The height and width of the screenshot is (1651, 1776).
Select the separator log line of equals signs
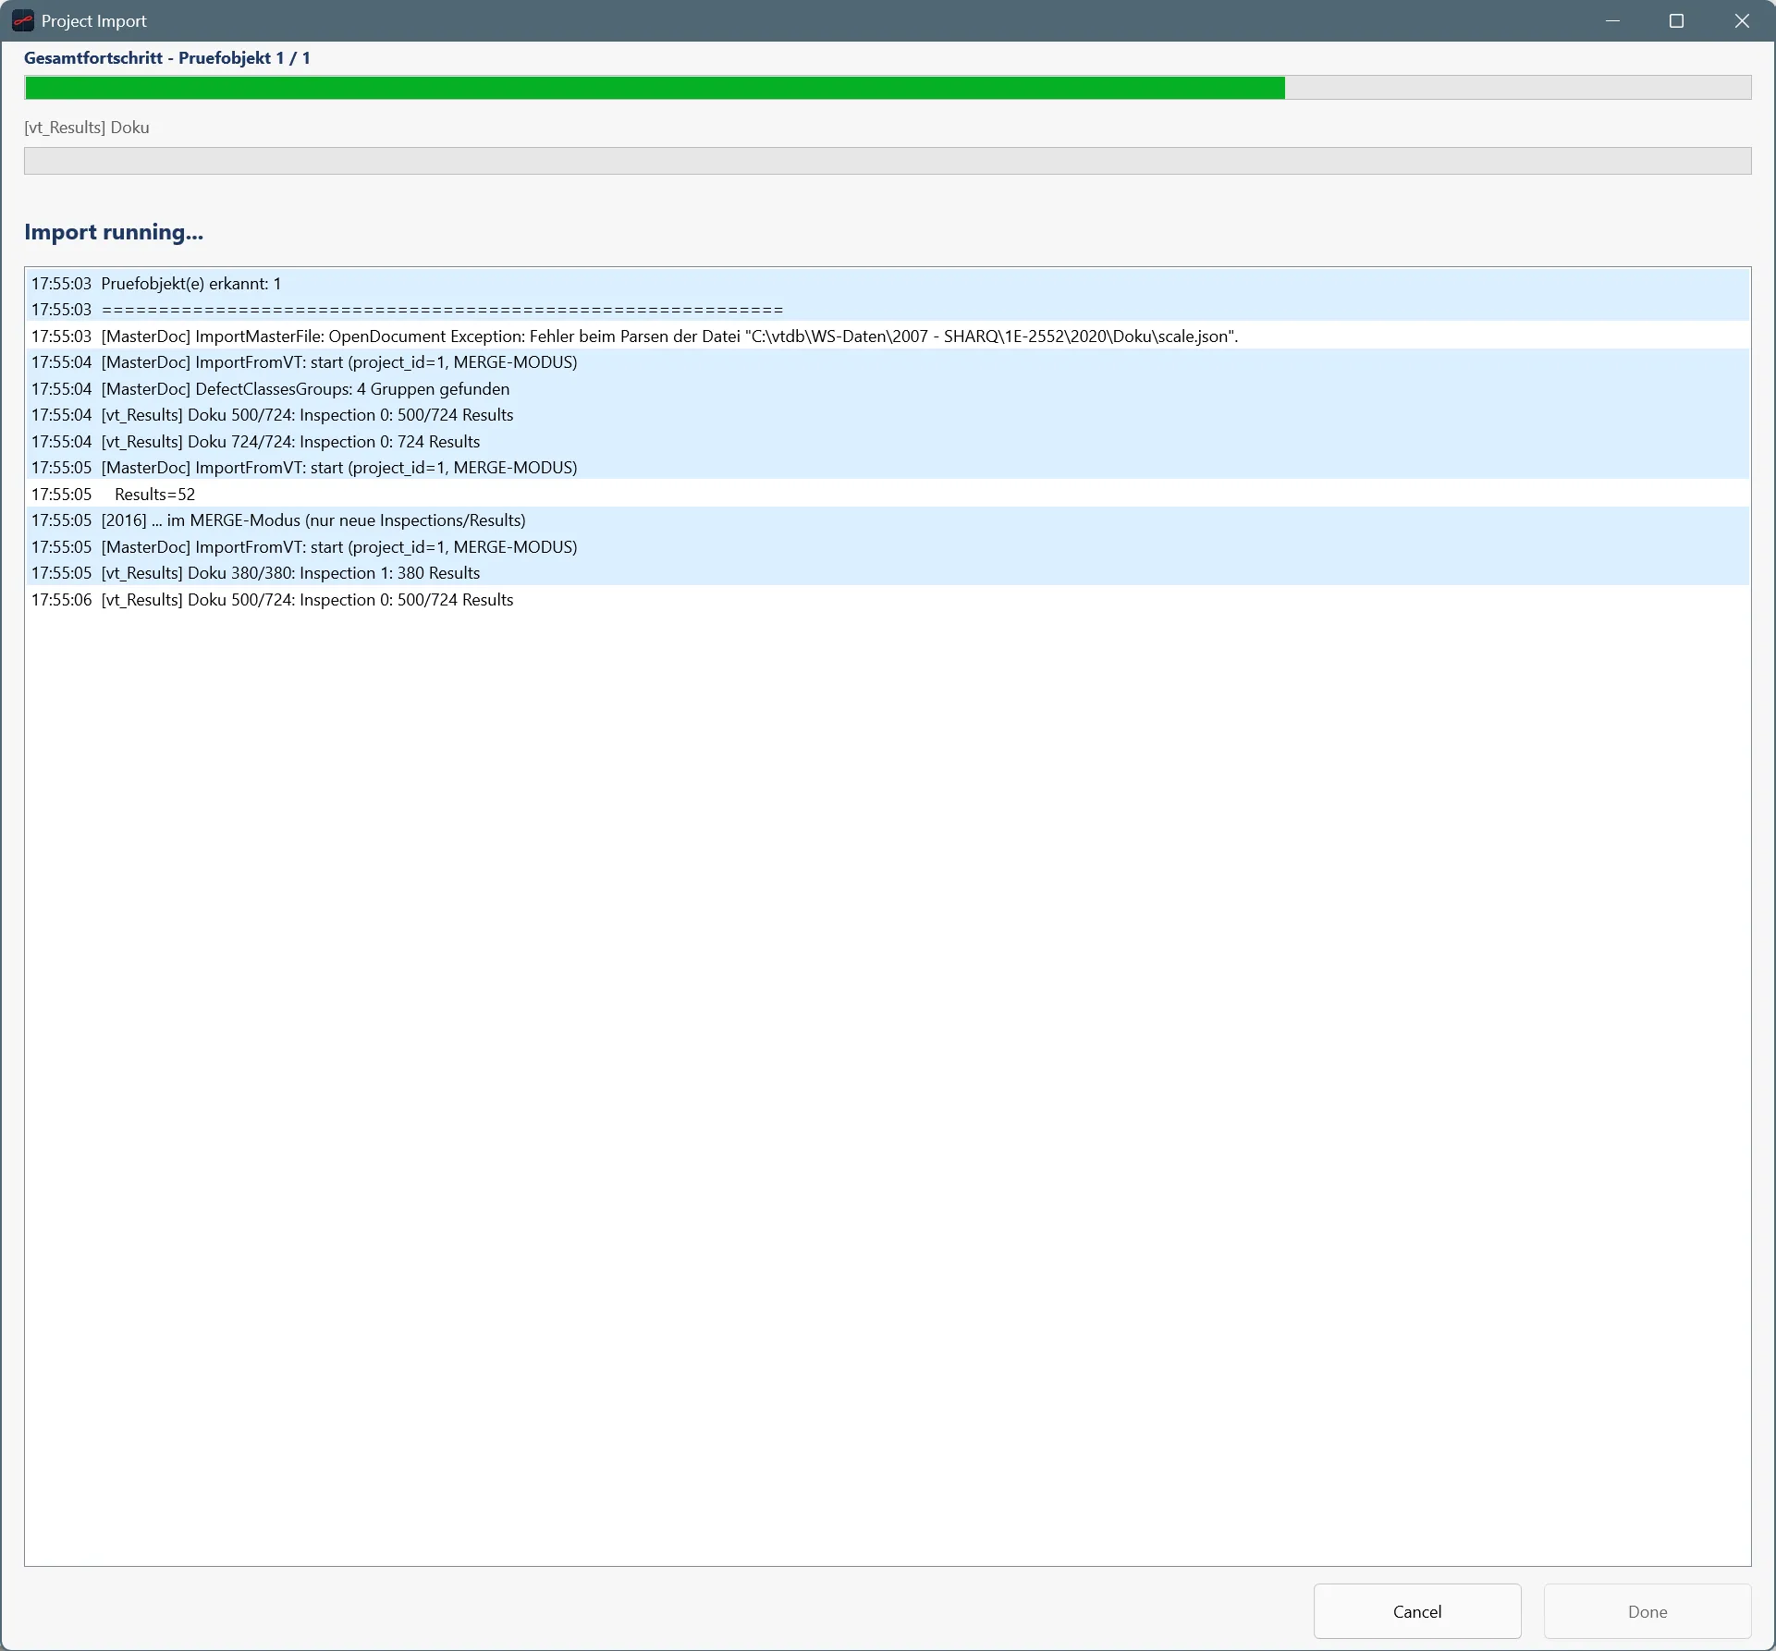[x=888, y=310]
